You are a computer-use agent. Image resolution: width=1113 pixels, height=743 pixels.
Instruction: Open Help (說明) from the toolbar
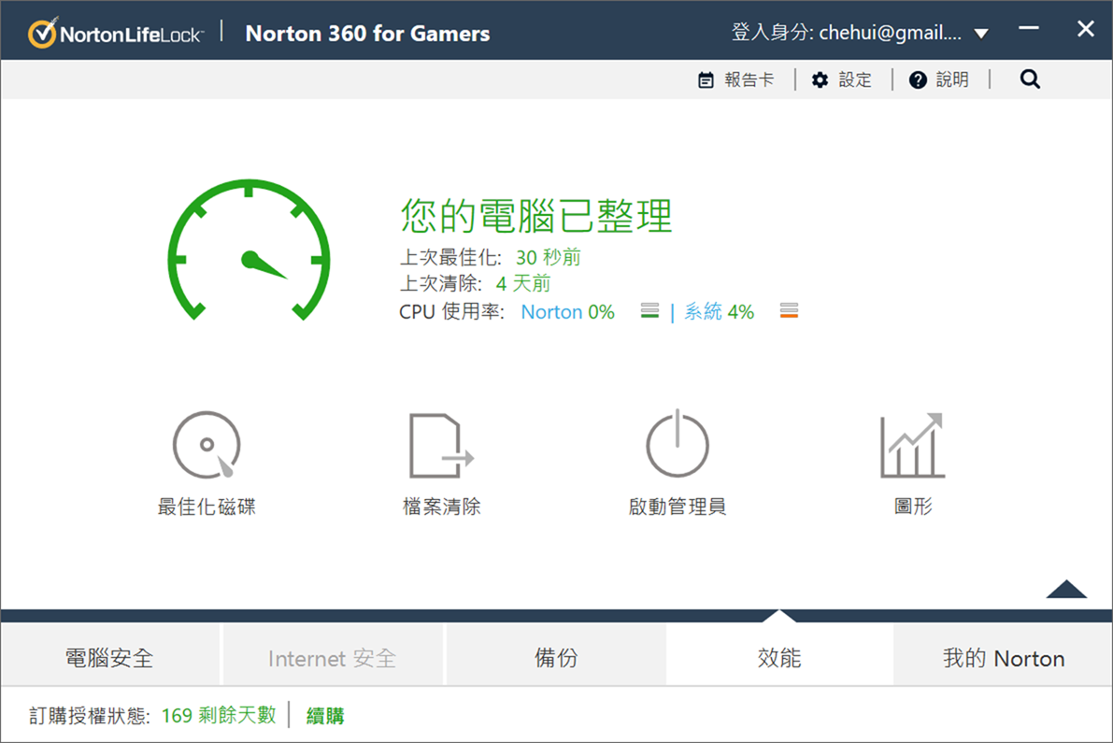939,79
